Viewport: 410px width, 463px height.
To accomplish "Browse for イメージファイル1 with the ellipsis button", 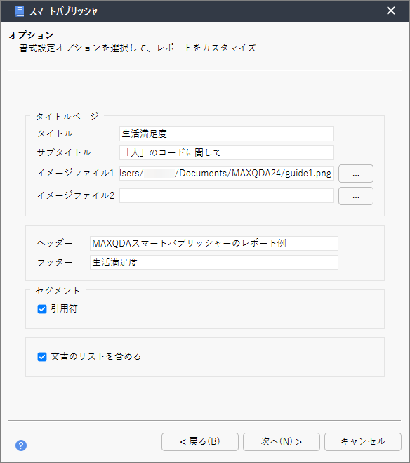I will point(356,174).
